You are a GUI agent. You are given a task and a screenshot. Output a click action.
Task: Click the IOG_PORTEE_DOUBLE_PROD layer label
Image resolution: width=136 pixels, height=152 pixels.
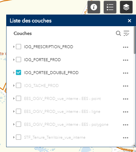pyautogui.click(x=51, y=73)
